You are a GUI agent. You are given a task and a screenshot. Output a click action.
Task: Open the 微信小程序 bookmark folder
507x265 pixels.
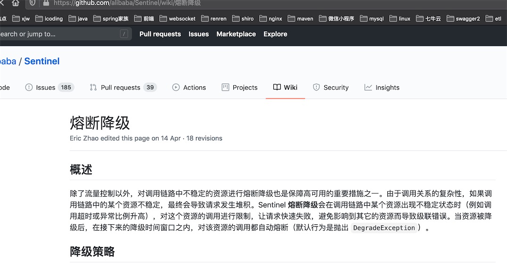(336, 18)
